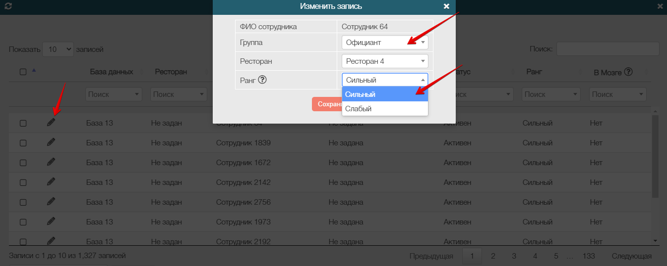Edit the Сотрудник 1672 row with pencil icon
This screenshot has height=266, width=667.
[x=51, y=162]
